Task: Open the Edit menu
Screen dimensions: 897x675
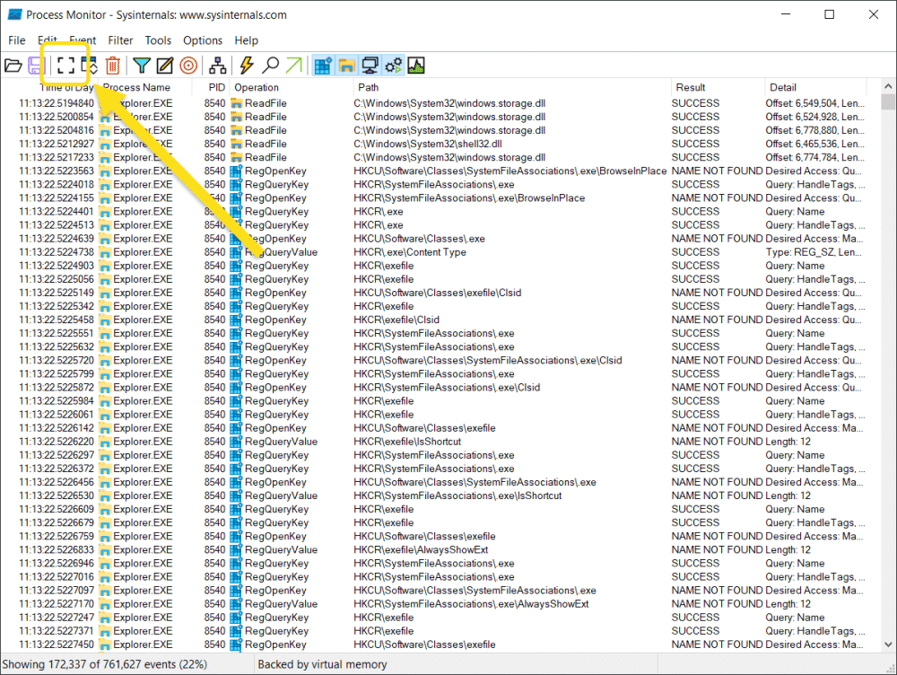Action: 48,40
